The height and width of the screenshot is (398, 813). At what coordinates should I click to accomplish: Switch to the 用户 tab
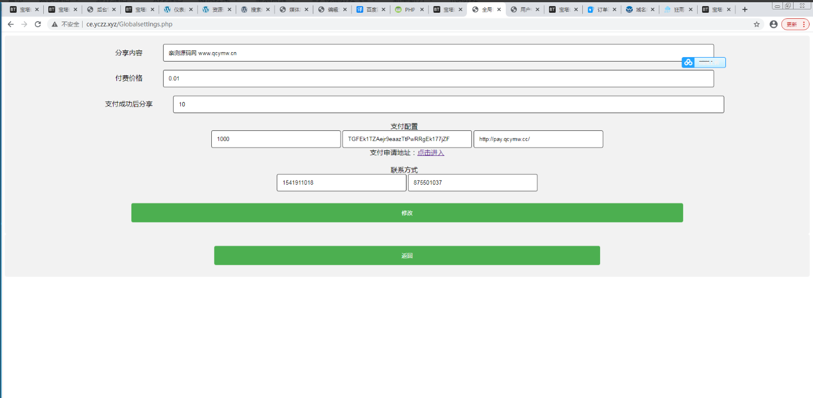(x=524, y=9)
